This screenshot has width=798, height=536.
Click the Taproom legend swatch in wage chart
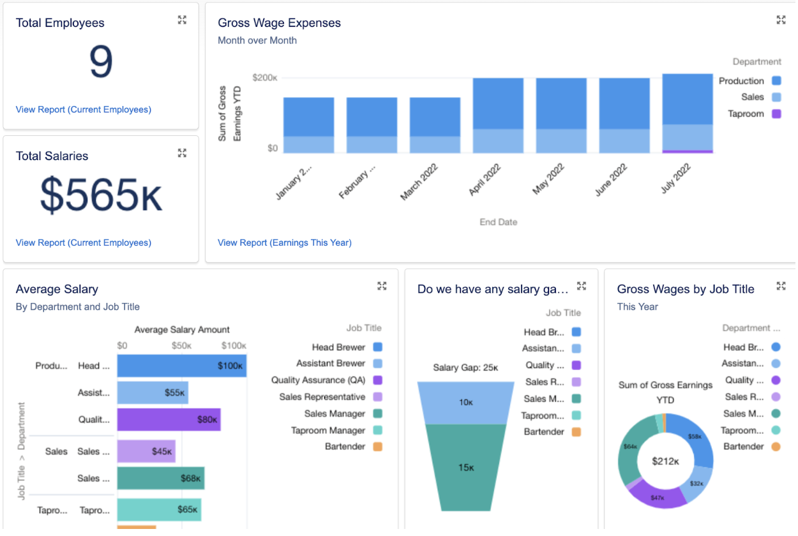click(776, 114)
